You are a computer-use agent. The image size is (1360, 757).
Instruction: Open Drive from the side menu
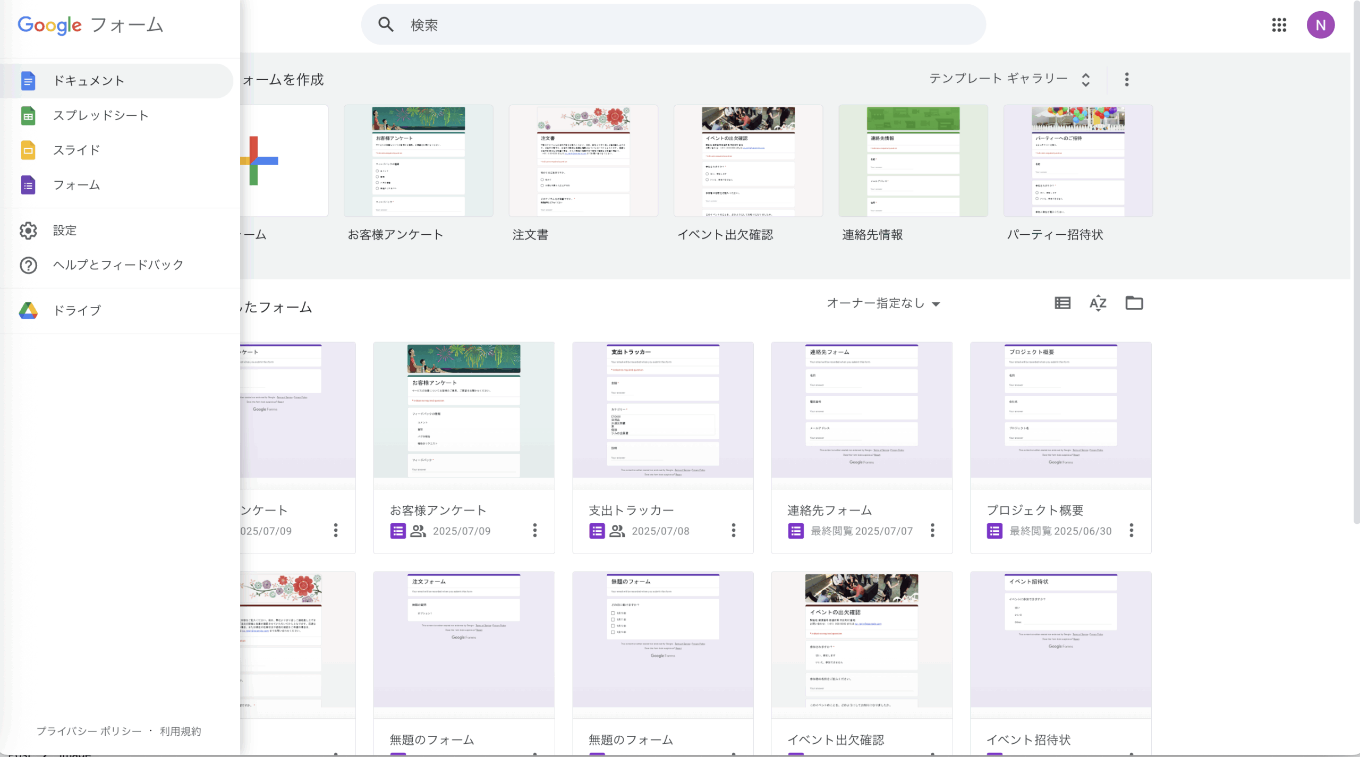[116, 310]
